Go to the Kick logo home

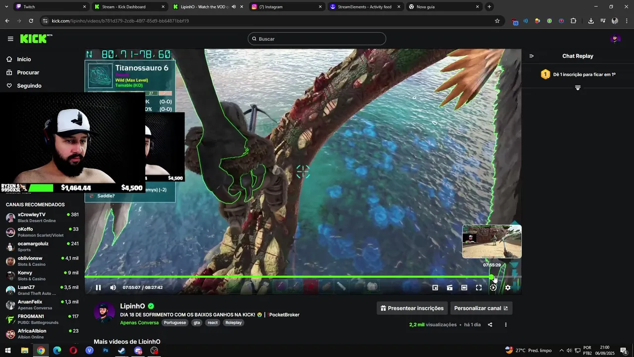[36, 39]
